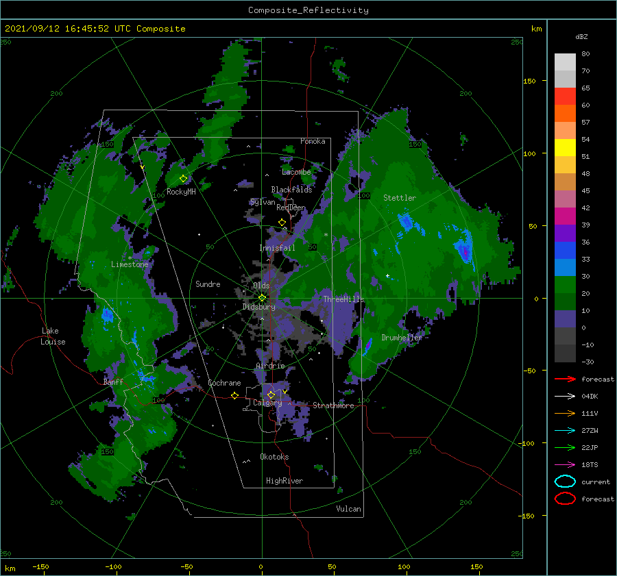Click the yellow diamond marker above RockyMH

[x=183, y=179]
